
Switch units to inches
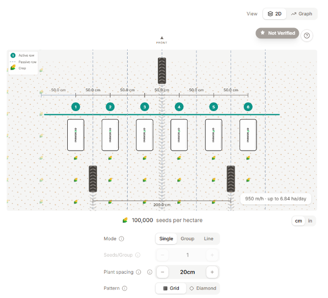(x=310, y=221)
